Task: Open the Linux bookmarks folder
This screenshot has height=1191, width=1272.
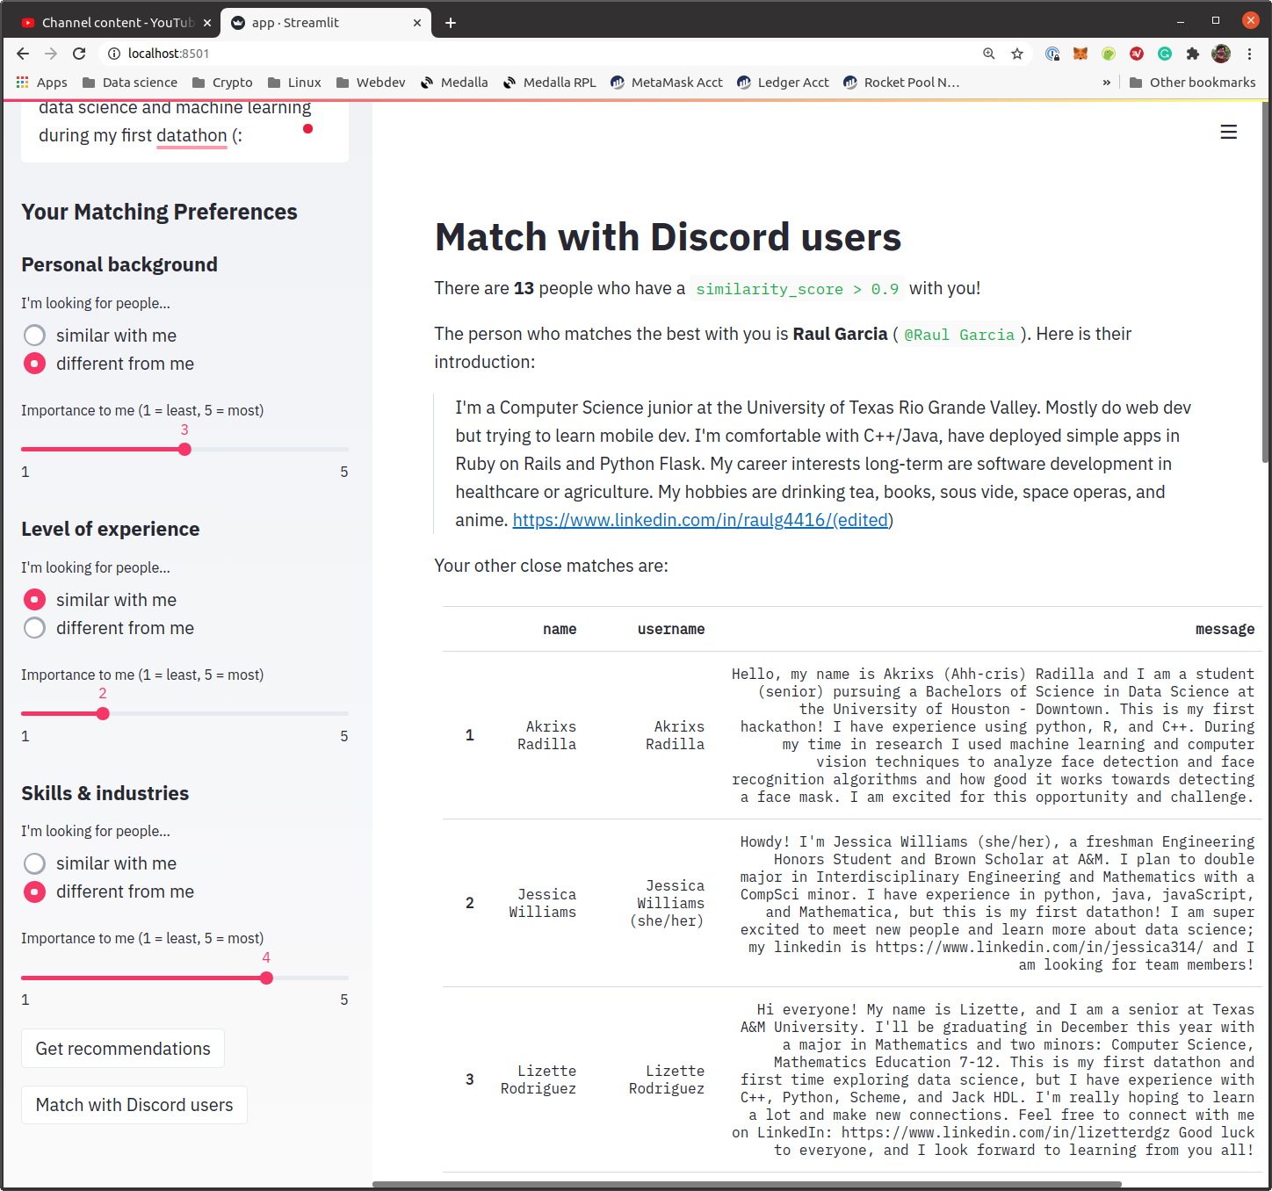Action: tap(294, 83)
